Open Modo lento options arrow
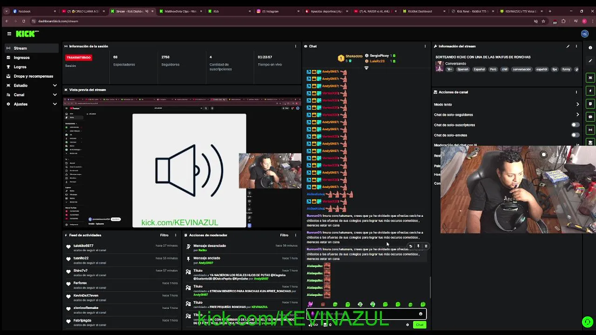 pyautogui.click(x=577, y=104)
